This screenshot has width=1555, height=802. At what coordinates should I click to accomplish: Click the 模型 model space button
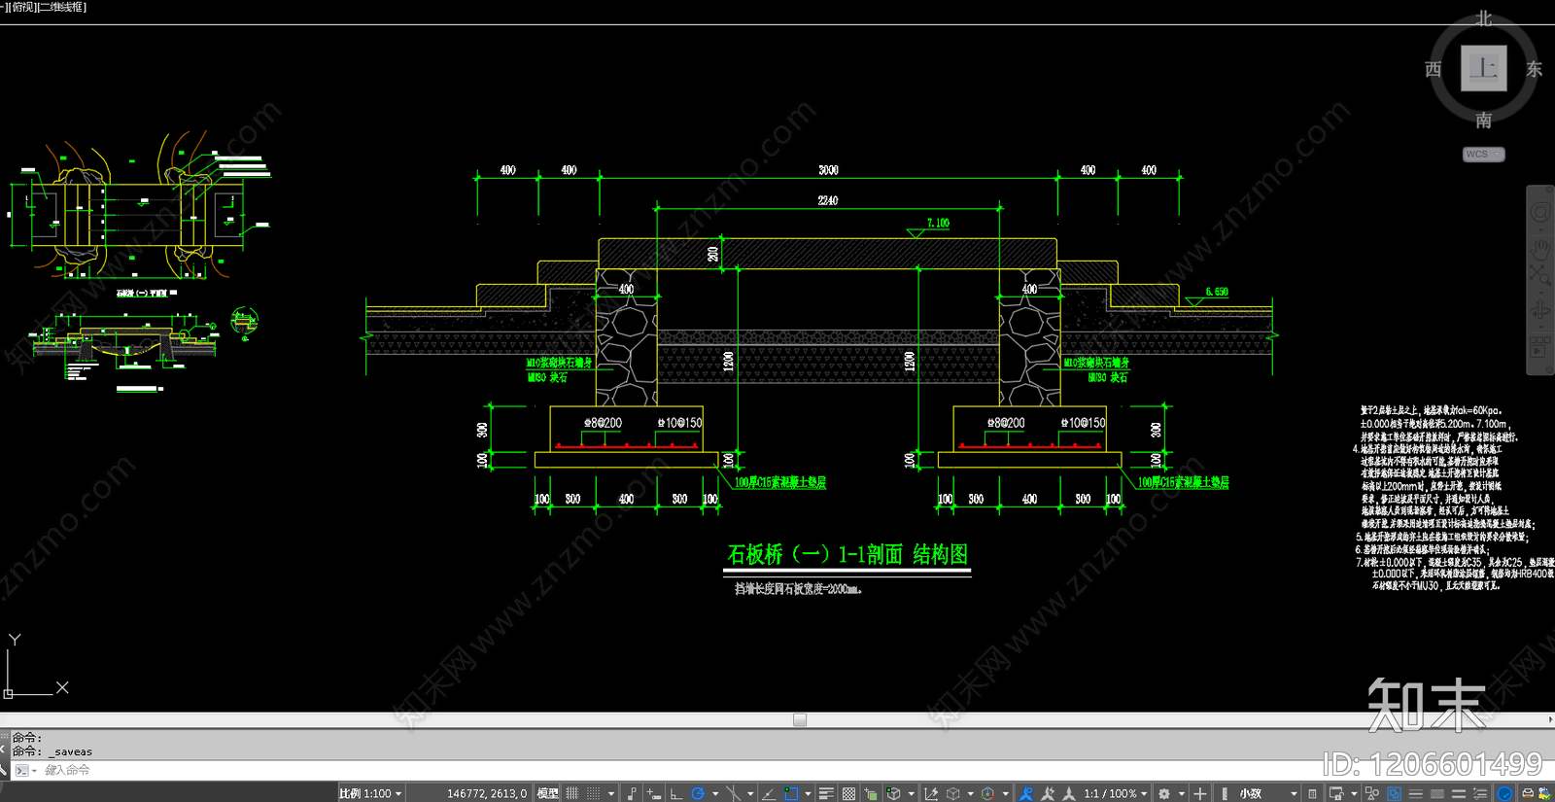pyautogui.click(x=548, y=793)
